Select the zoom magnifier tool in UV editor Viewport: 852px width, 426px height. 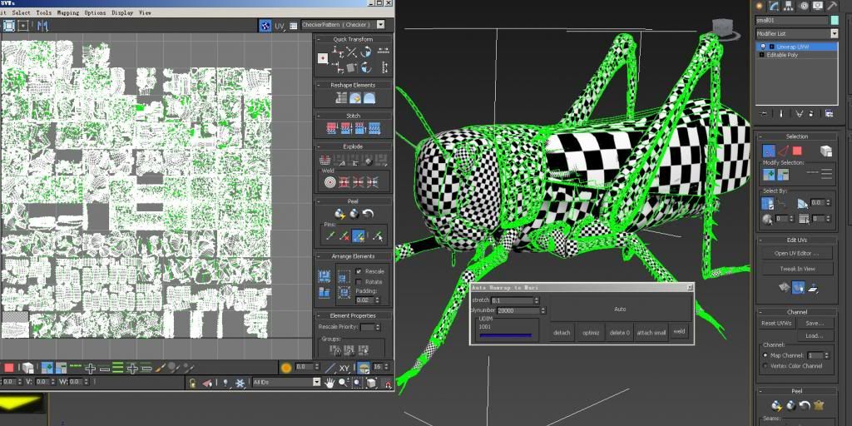tap(343, 383)
